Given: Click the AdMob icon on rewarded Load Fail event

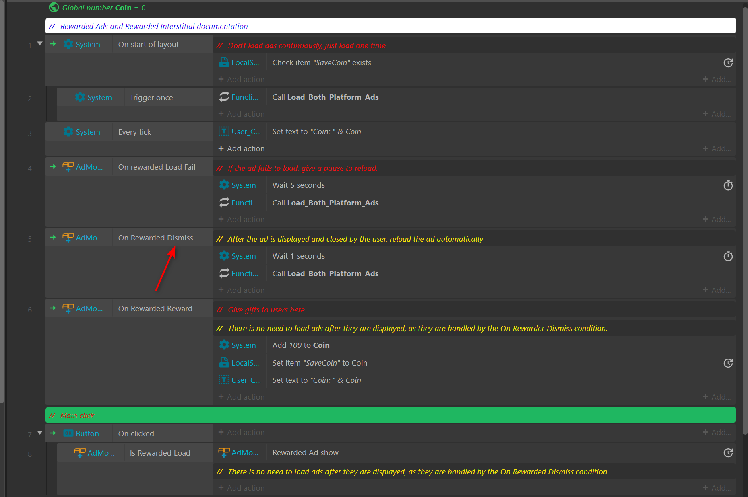Looking at the screenshot, I should 68,167.
